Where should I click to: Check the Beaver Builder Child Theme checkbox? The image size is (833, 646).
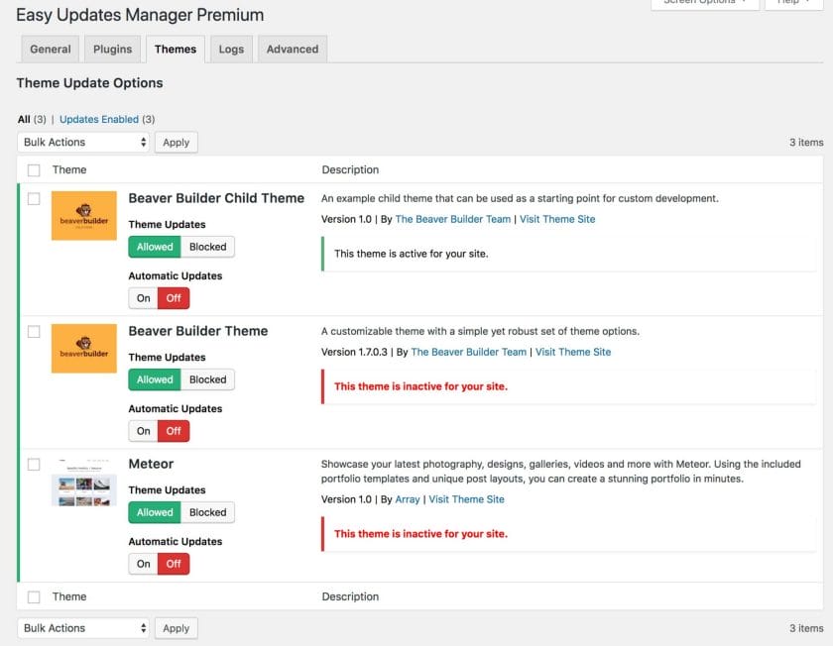click(x=34, y=199)
